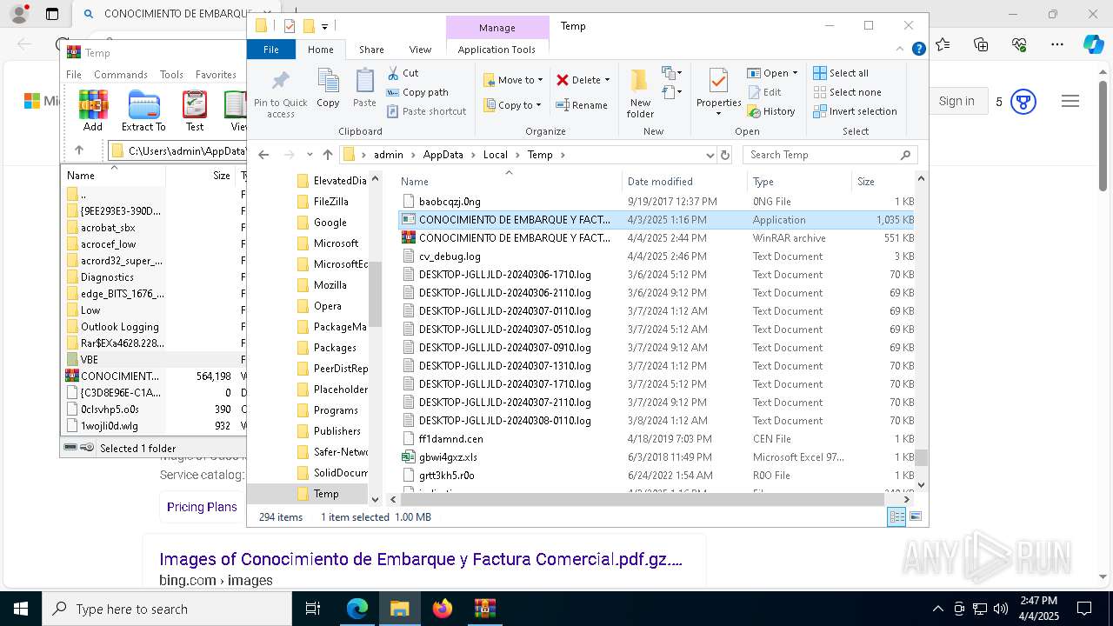
Task: Select the Mozilla folder in the navigation tree
Action: tap(330, 285)
